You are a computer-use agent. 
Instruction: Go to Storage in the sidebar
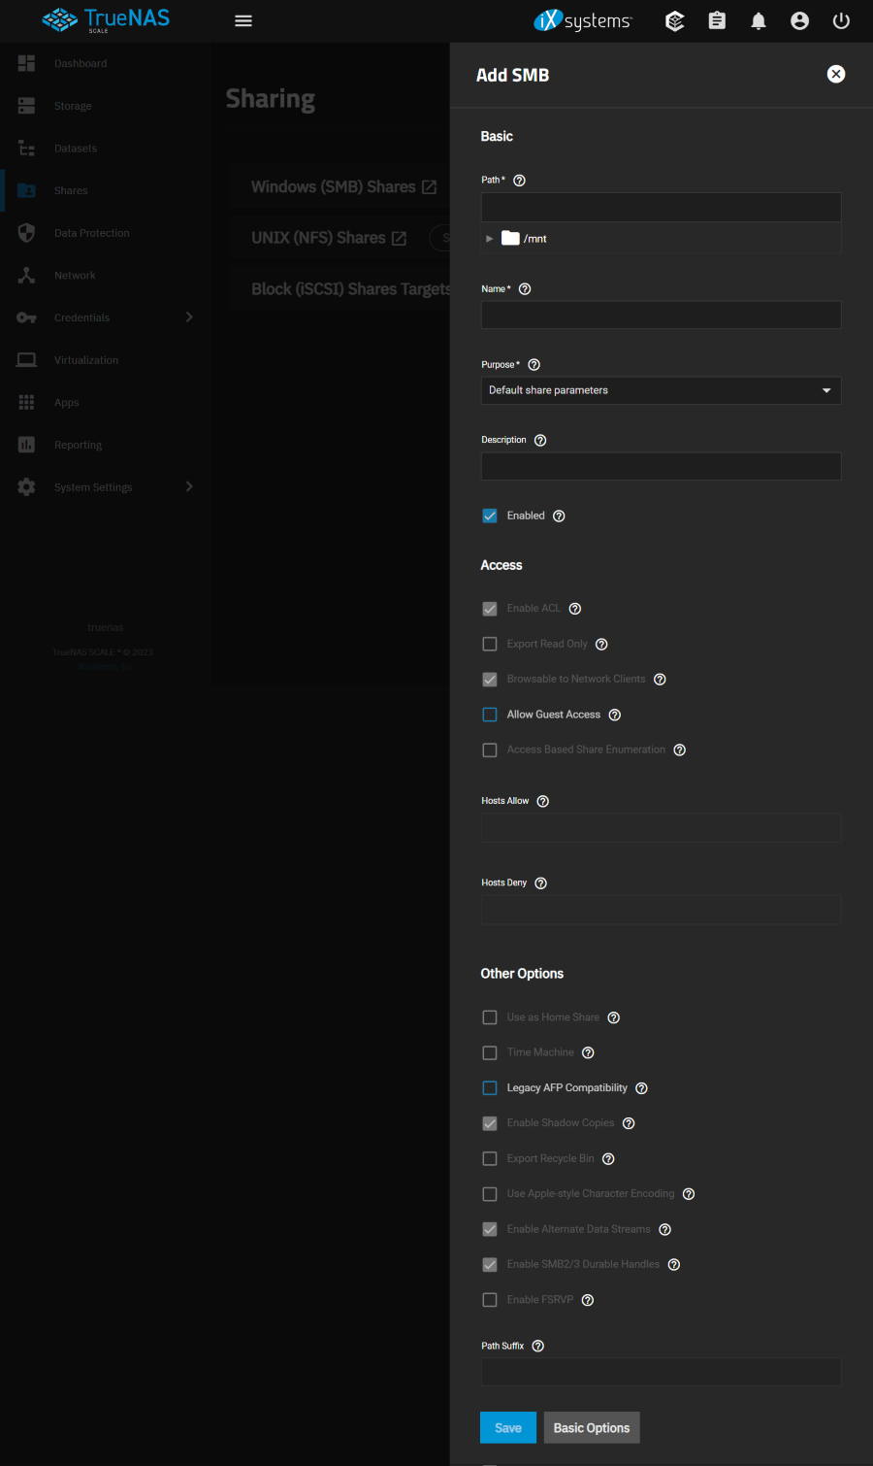coord(73,106)
